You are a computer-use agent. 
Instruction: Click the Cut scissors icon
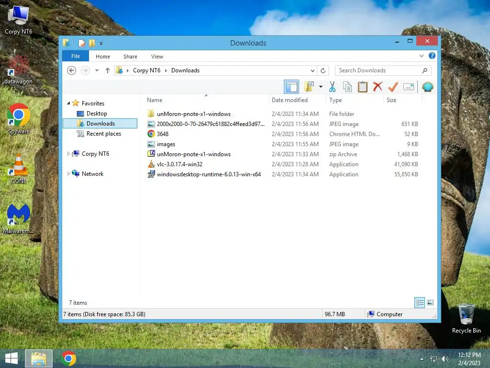click(x=332, y=87)
